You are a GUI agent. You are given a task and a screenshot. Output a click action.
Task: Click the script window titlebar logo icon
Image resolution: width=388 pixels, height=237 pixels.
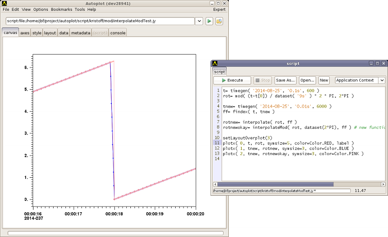click(215, 63)
